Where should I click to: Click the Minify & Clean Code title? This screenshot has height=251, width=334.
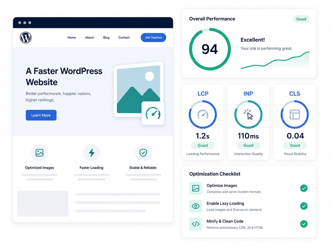coord(225,221)
